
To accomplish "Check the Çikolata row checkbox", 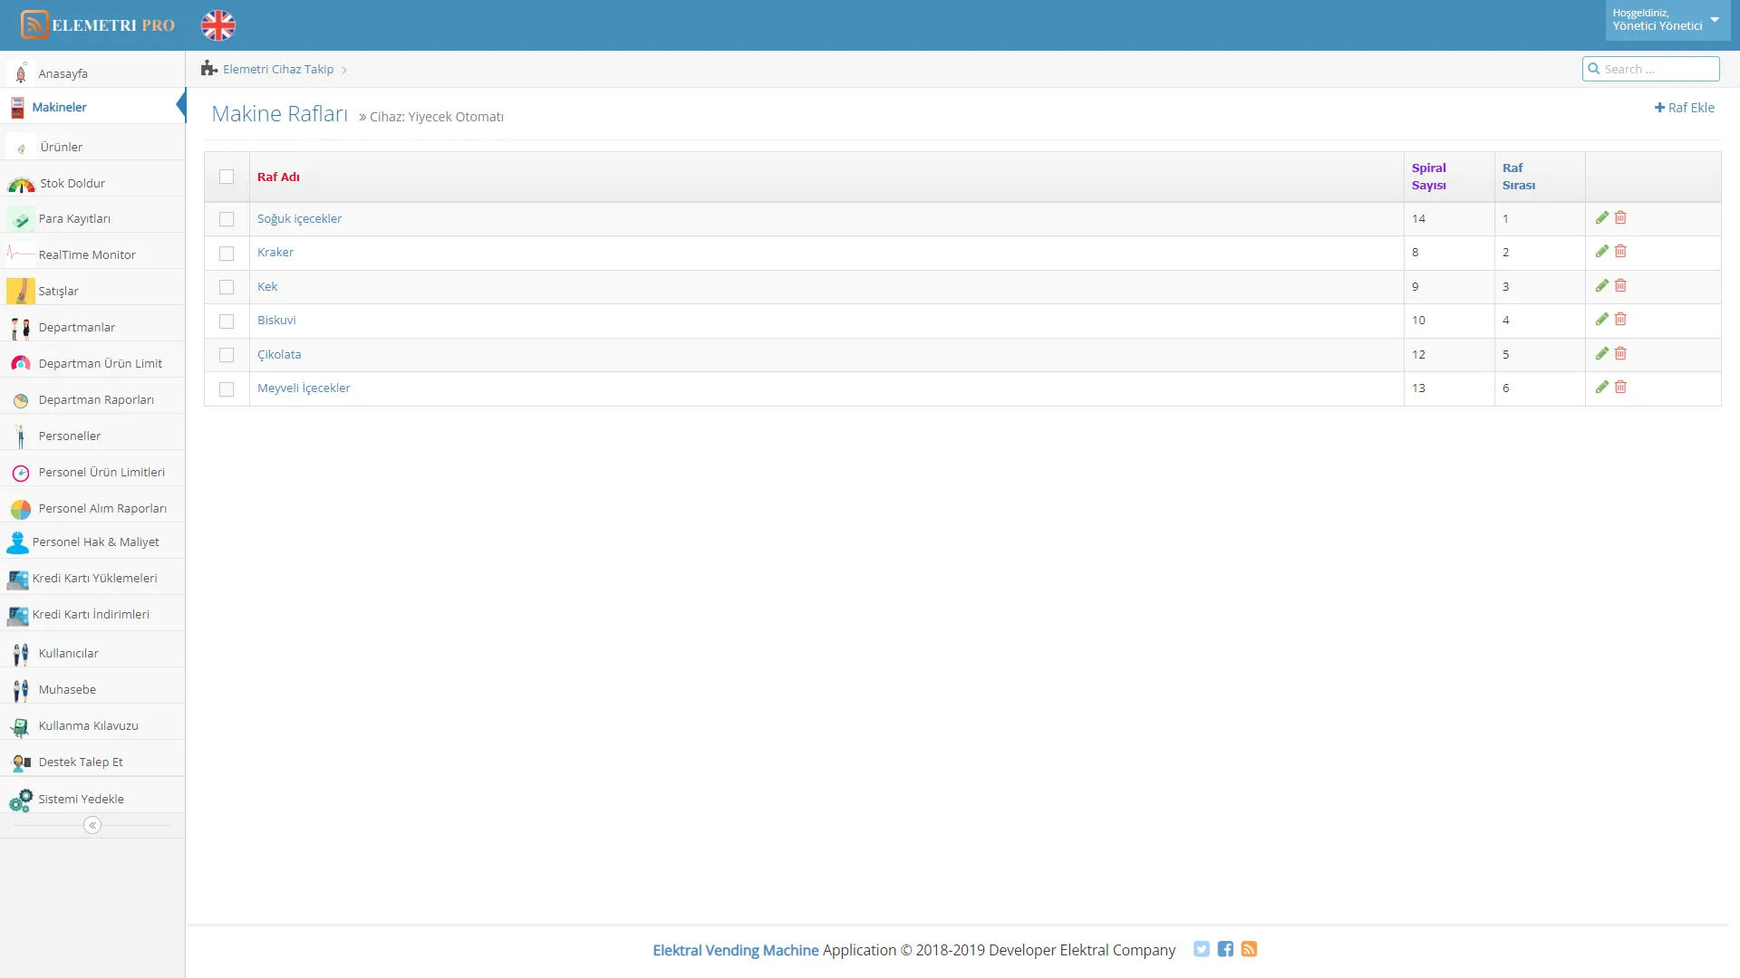I will point(227,355).
